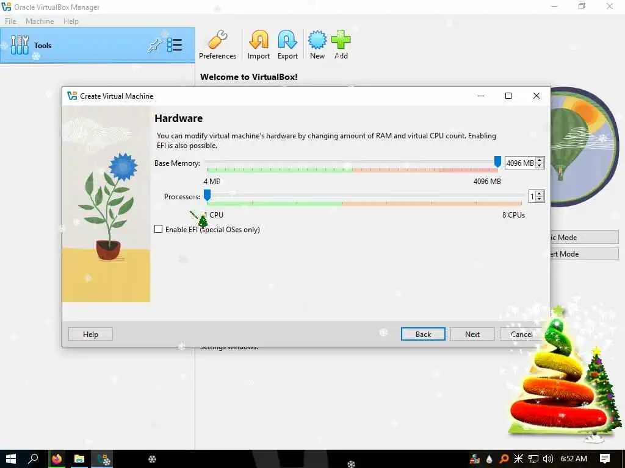Enable the EFI special OSes checkbox

[x=159, y=229]
